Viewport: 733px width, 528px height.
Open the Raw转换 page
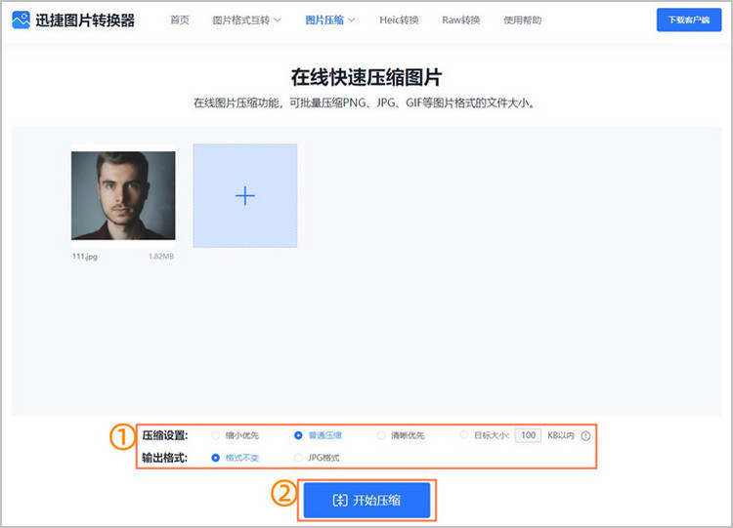point(461,20)
